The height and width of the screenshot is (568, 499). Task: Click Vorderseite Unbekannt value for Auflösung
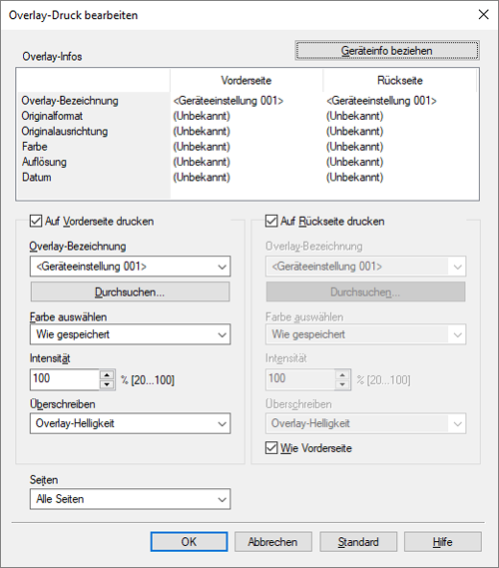202,162
